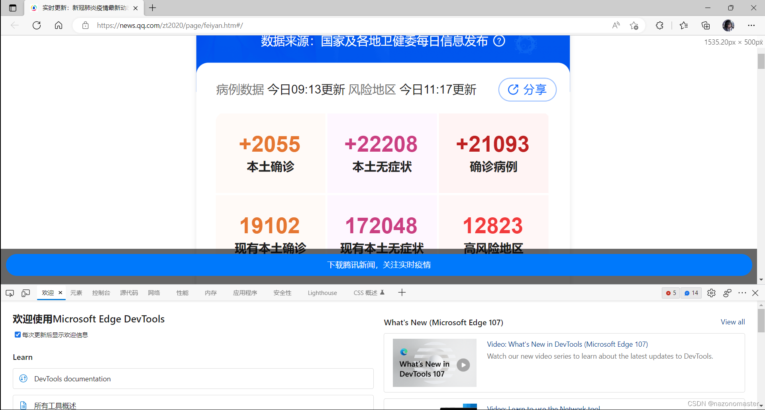
Task: Play the What's New in DevTools 107 video
Action: [x=463, y=364]
